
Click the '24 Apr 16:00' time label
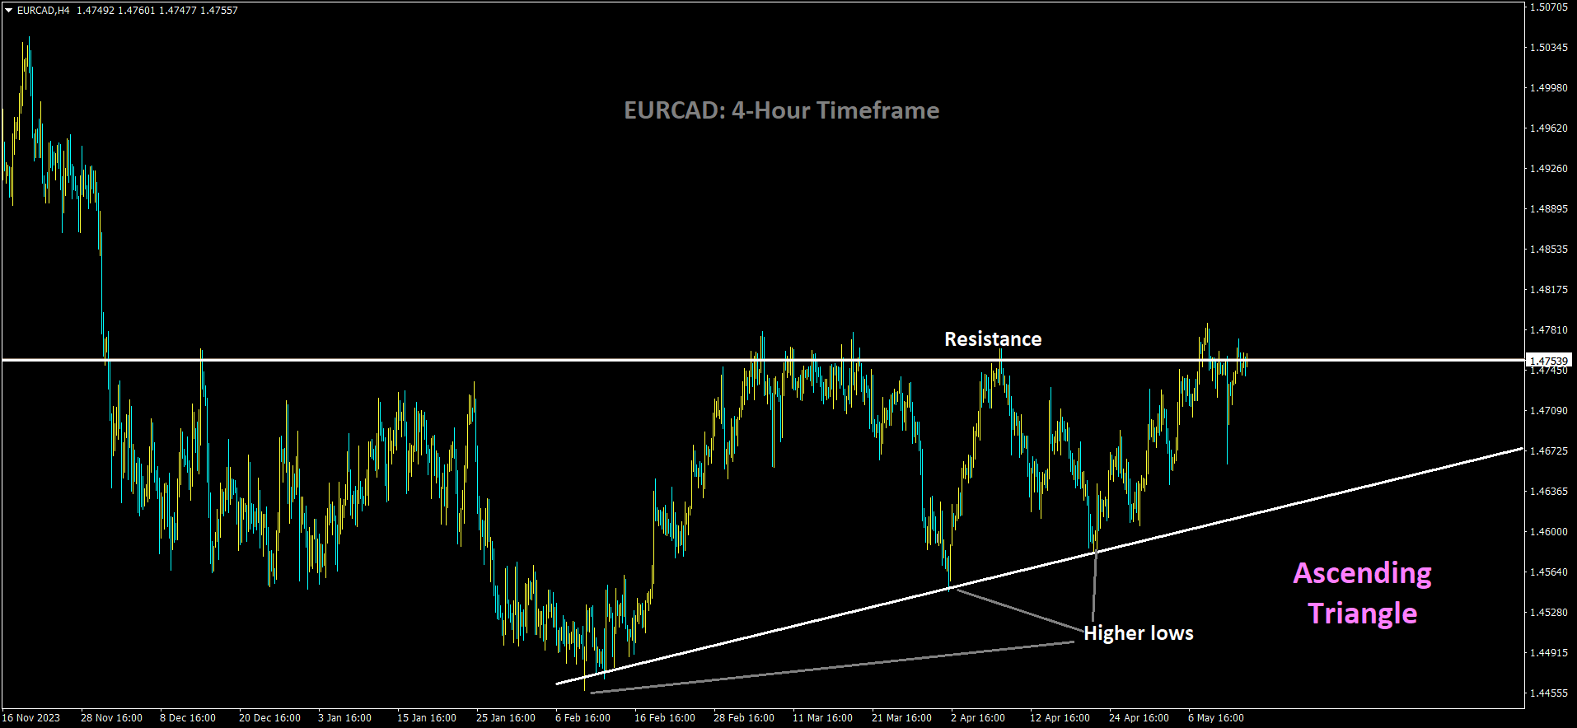pyautogui.click(x=1139, y=717)
